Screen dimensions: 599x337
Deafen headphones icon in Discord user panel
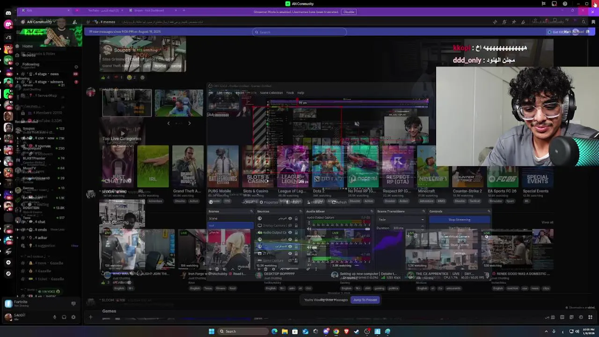pos(64,317)
